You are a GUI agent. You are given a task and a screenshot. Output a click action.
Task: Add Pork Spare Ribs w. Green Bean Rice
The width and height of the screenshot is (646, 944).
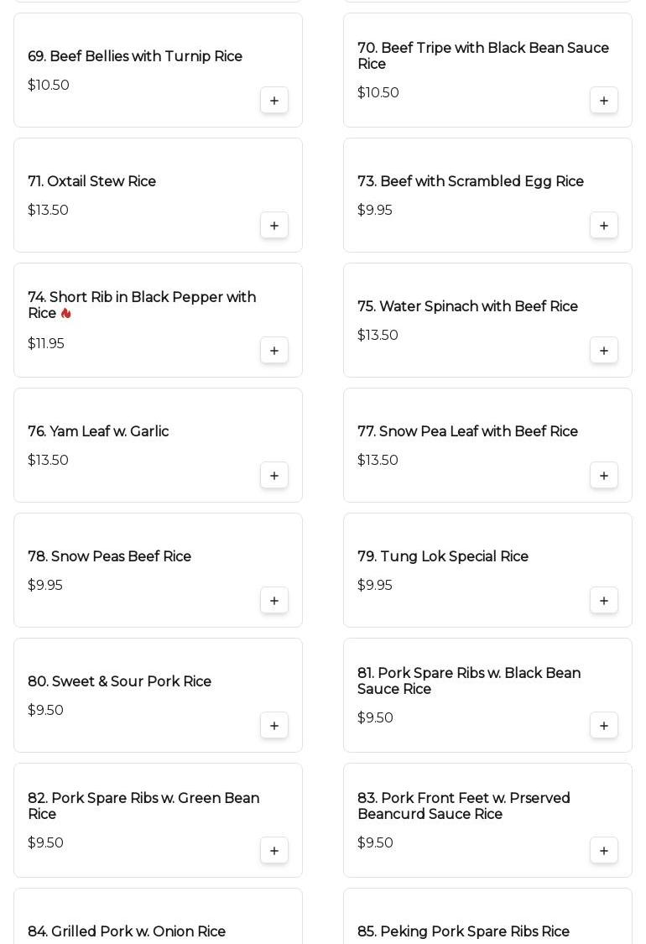[274, 851]
